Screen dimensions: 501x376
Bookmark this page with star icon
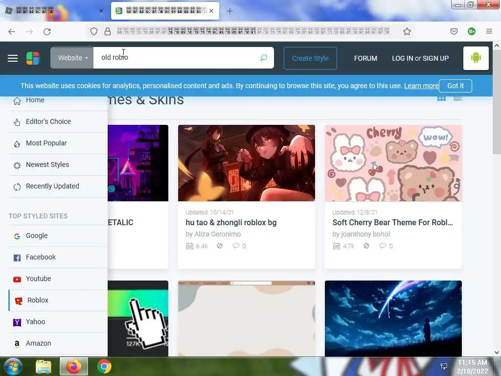coord(407,31)
